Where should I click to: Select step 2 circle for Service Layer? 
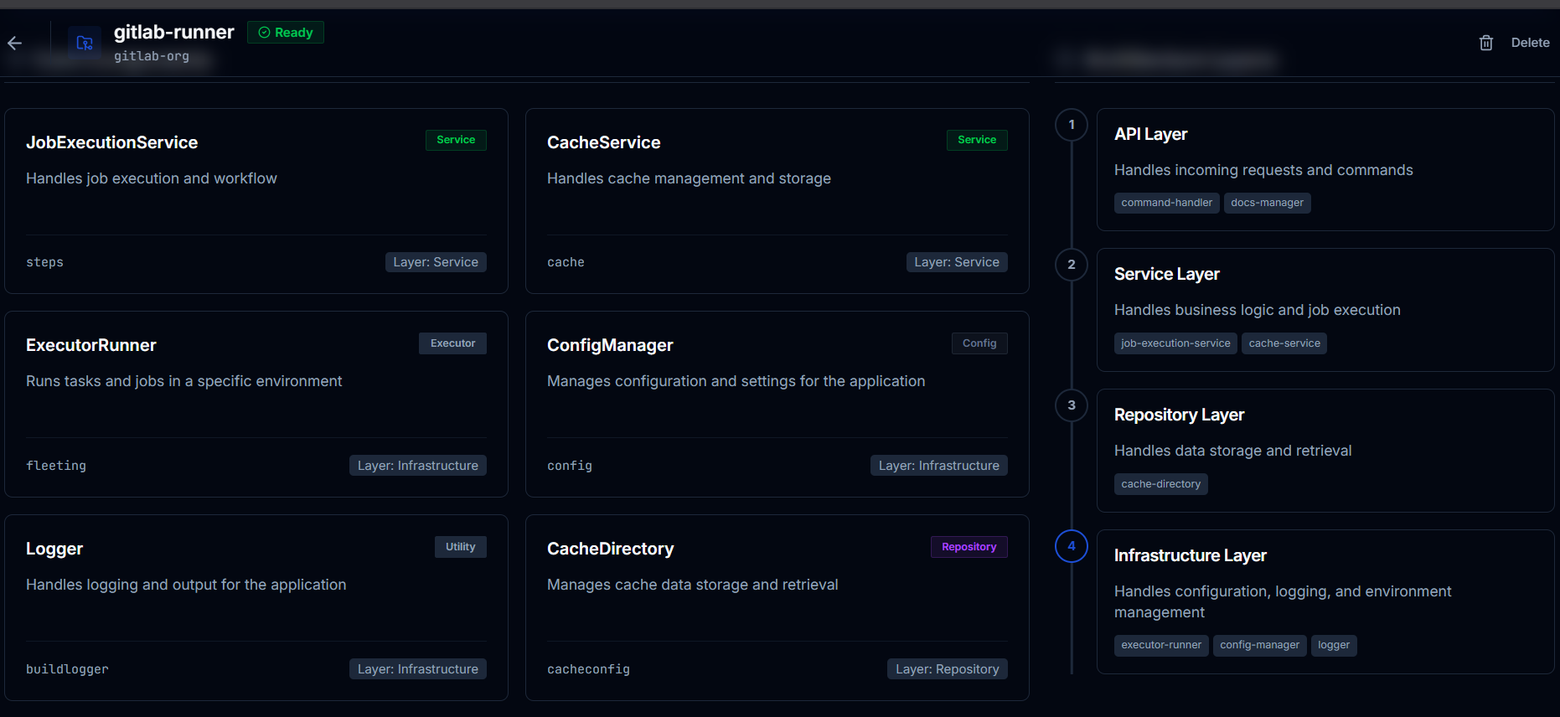pyautogui.click(x=1072, y=265)
